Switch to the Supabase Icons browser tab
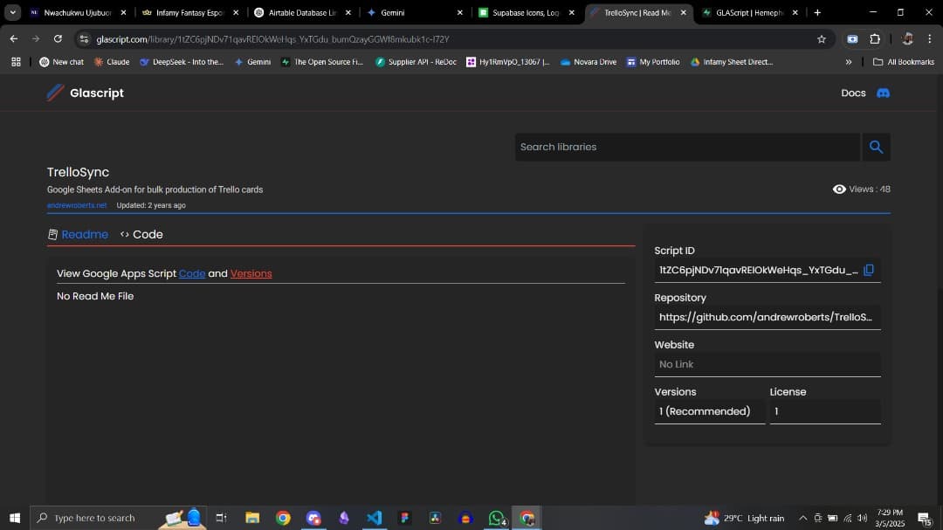The height and width of the screenshot is (530, 943). pyautogui.click(x=527, y=12)
